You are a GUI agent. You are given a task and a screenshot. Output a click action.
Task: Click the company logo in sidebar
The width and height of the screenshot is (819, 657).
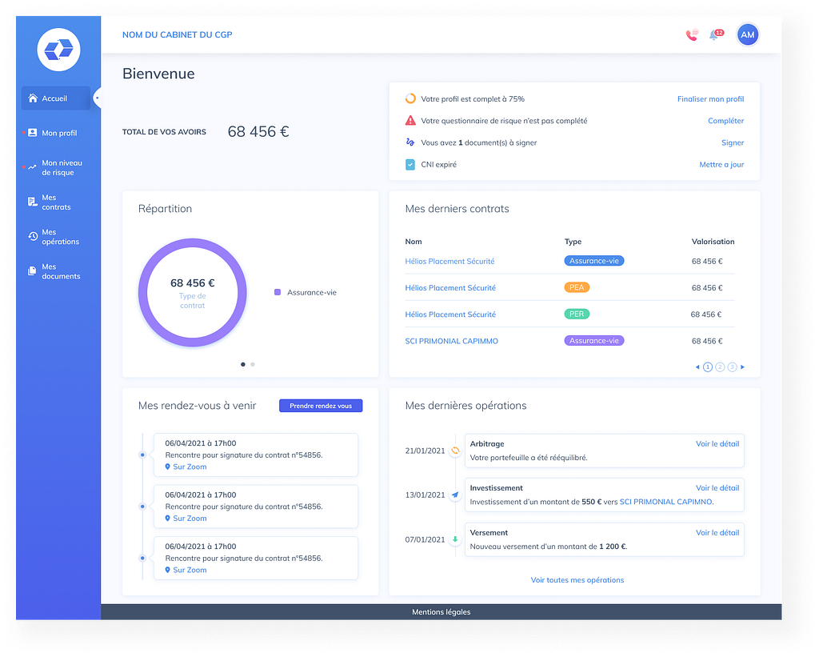pyautogui.click(x=58, y=49)
